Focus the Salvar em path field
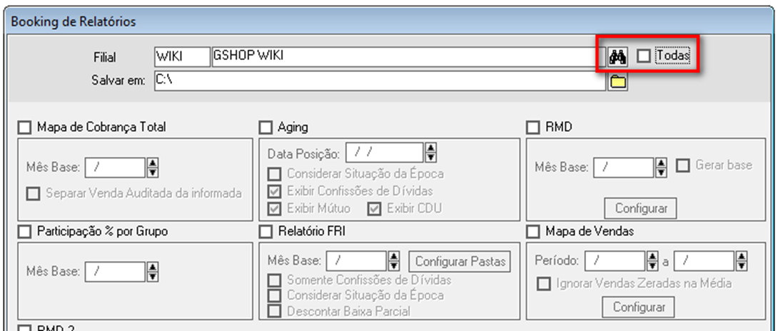 (380, 81)
